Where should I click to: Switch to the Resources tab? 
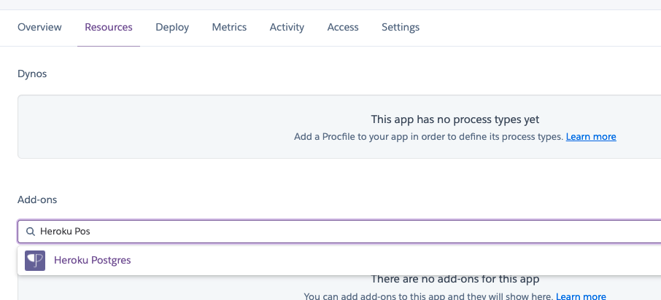click(109, 27)
